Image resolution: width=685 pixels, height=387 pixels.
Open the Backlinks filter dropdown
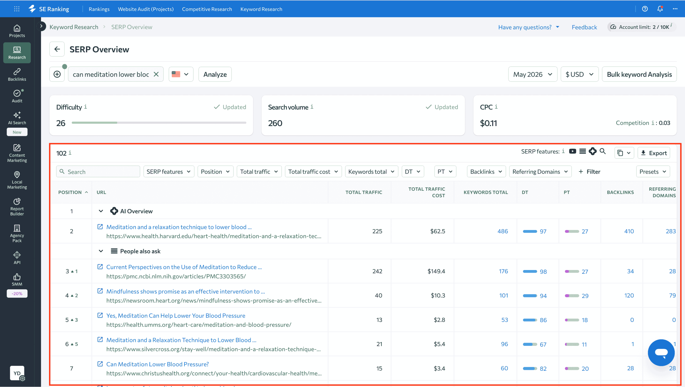point(486,171)
